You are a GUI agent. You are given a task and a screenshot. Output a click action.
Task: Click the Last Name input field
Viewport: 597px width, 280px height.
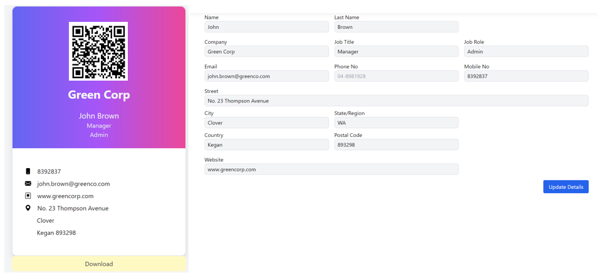[396, 27]
